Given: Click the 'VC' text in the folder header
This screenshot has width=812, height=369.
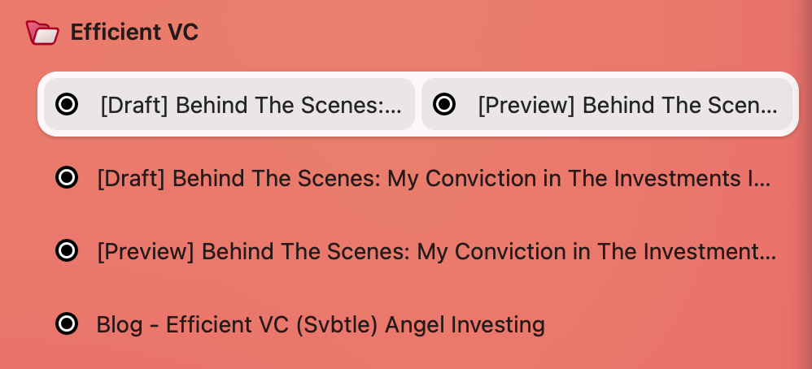Looking at the screenshot, I should pyautogui.click(x=182, y=33).
